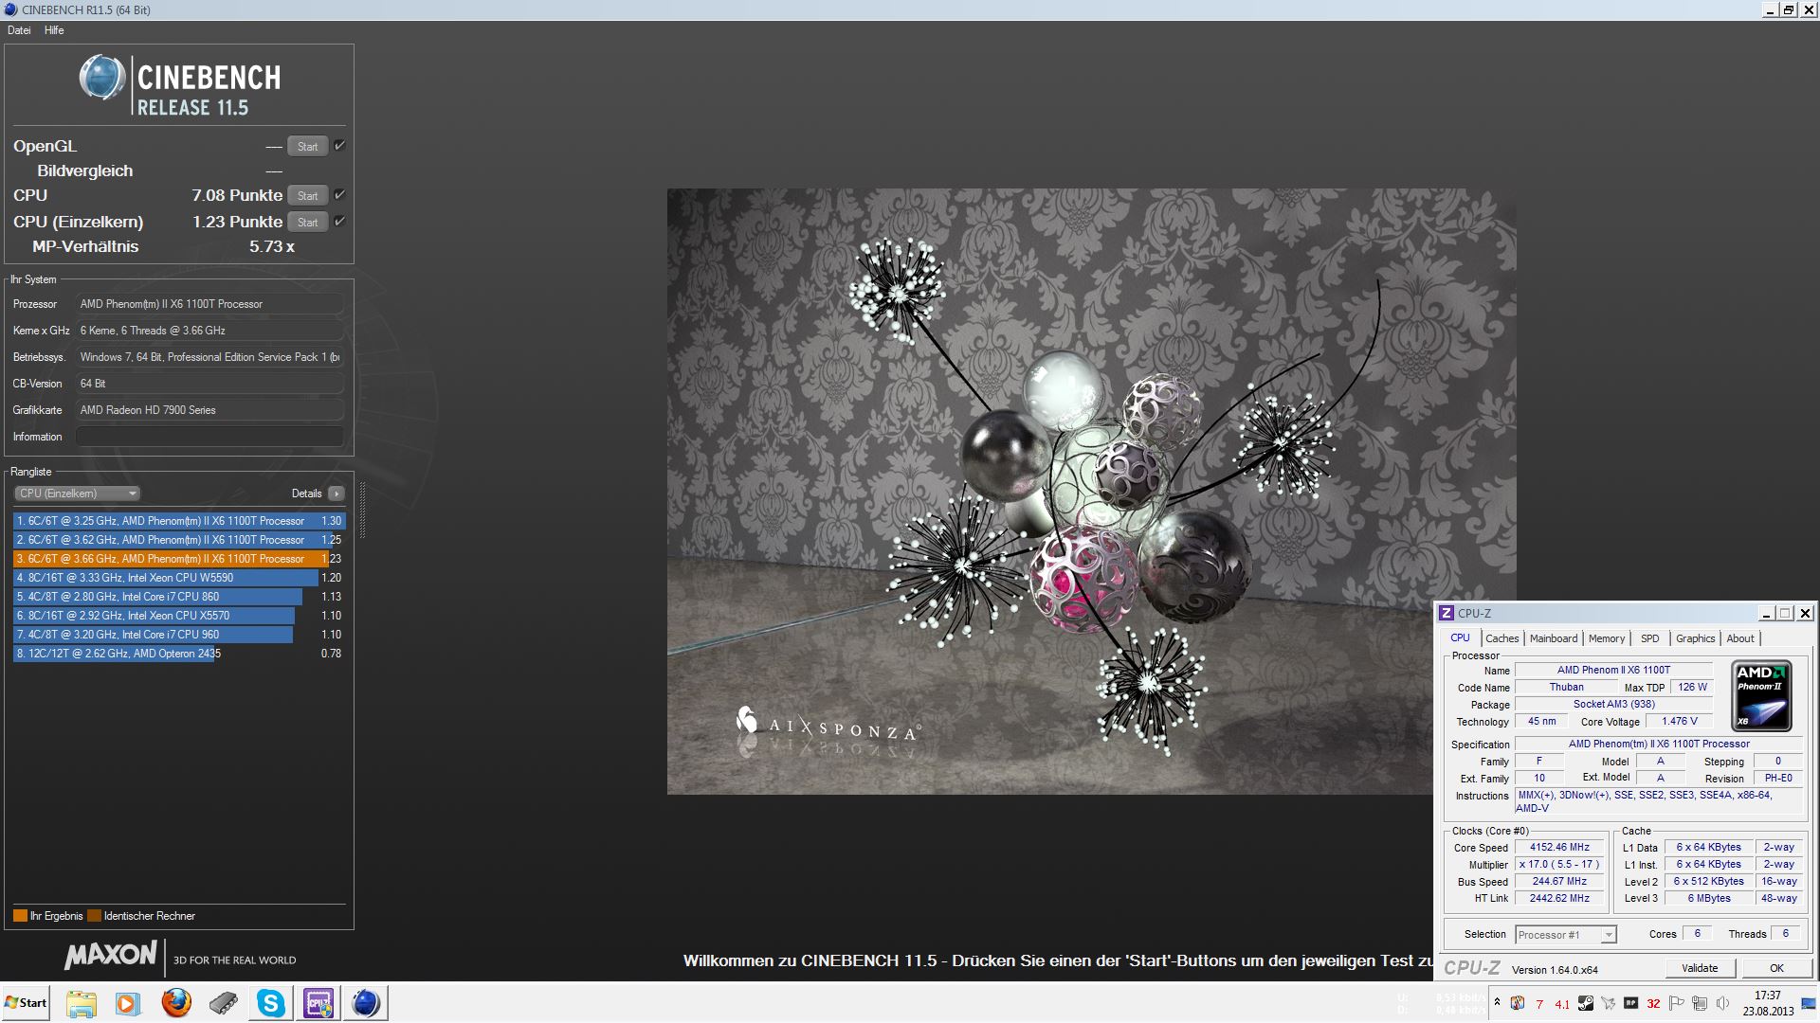Start the CPU benchmark
The height and width of the screenshot is (1023, 1820).
coord(307,196)
